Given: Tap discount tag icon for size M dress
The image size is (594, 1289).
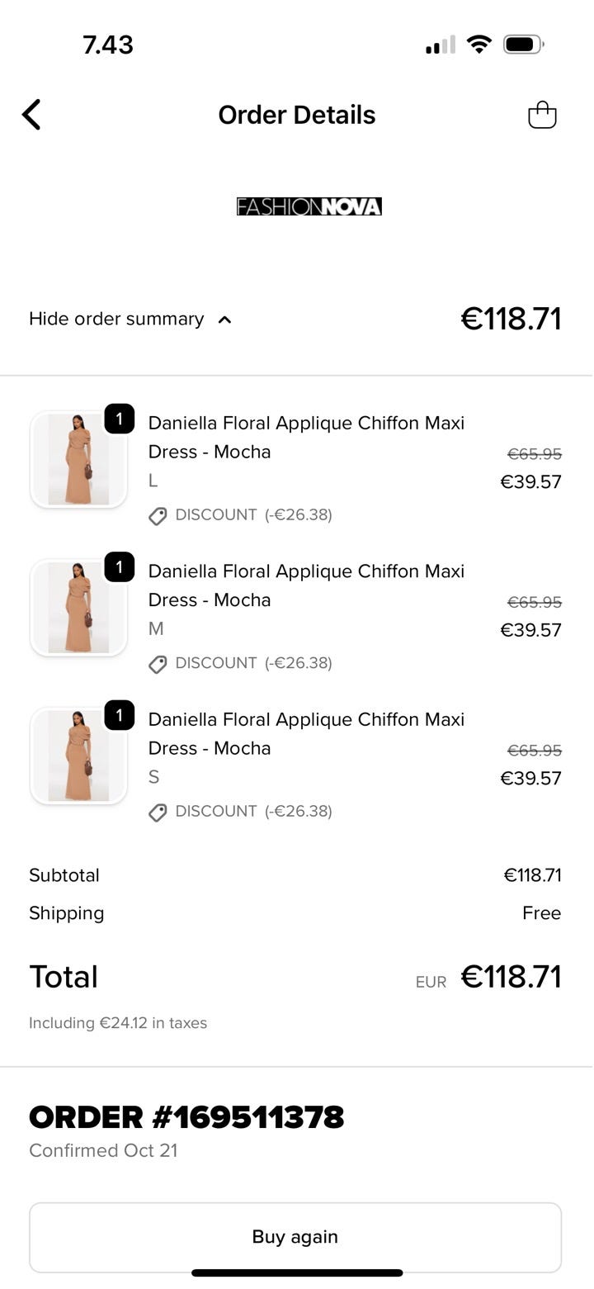Looking at the screenshot, I should 158,664.
